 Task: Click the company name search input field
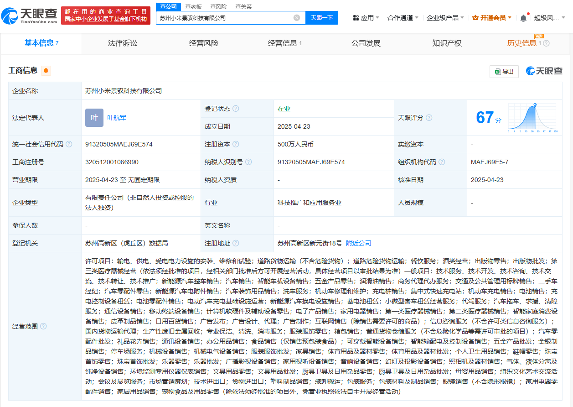223,18
